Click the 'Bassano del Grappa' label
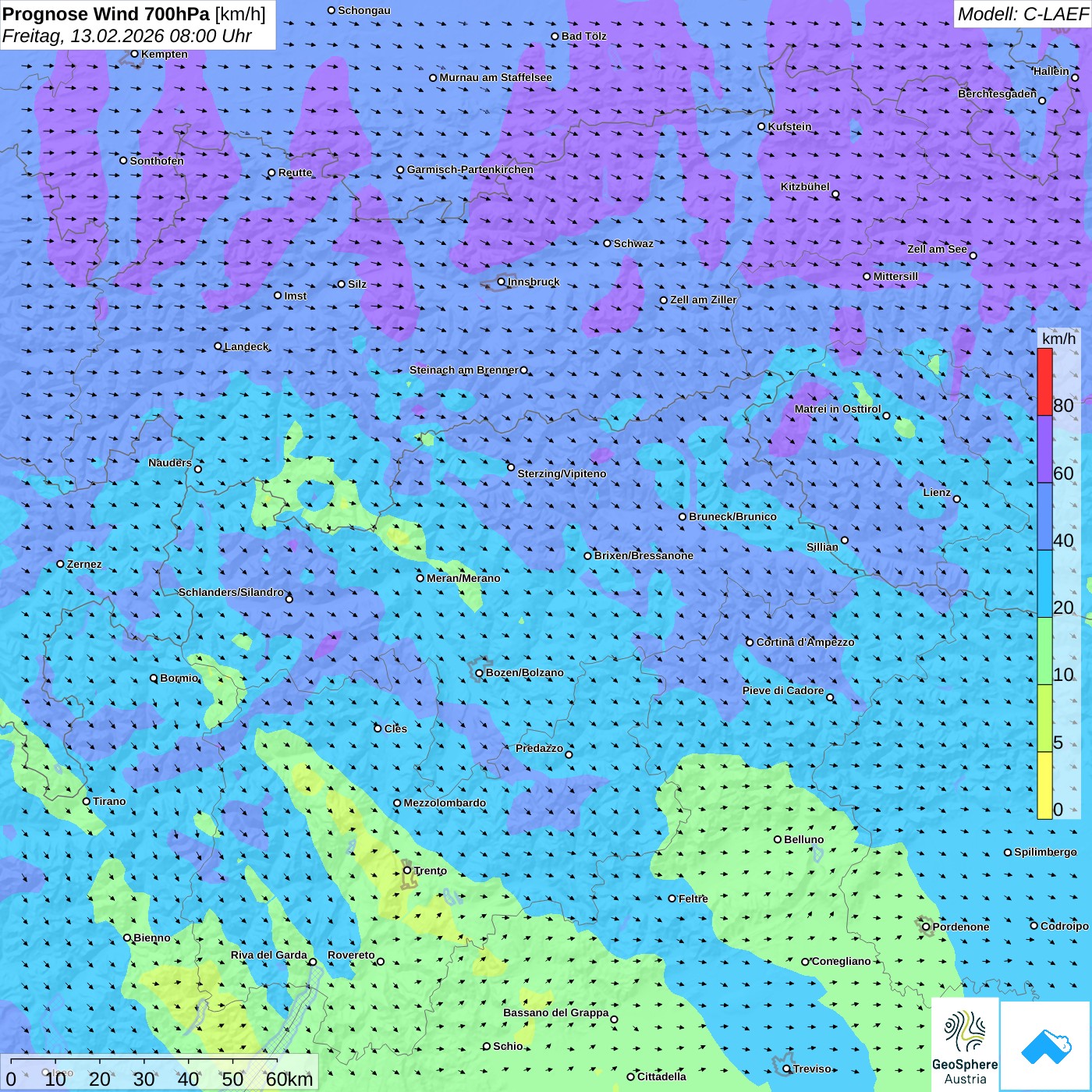Viewport: 1092px width, 1092px height. 556,1012
